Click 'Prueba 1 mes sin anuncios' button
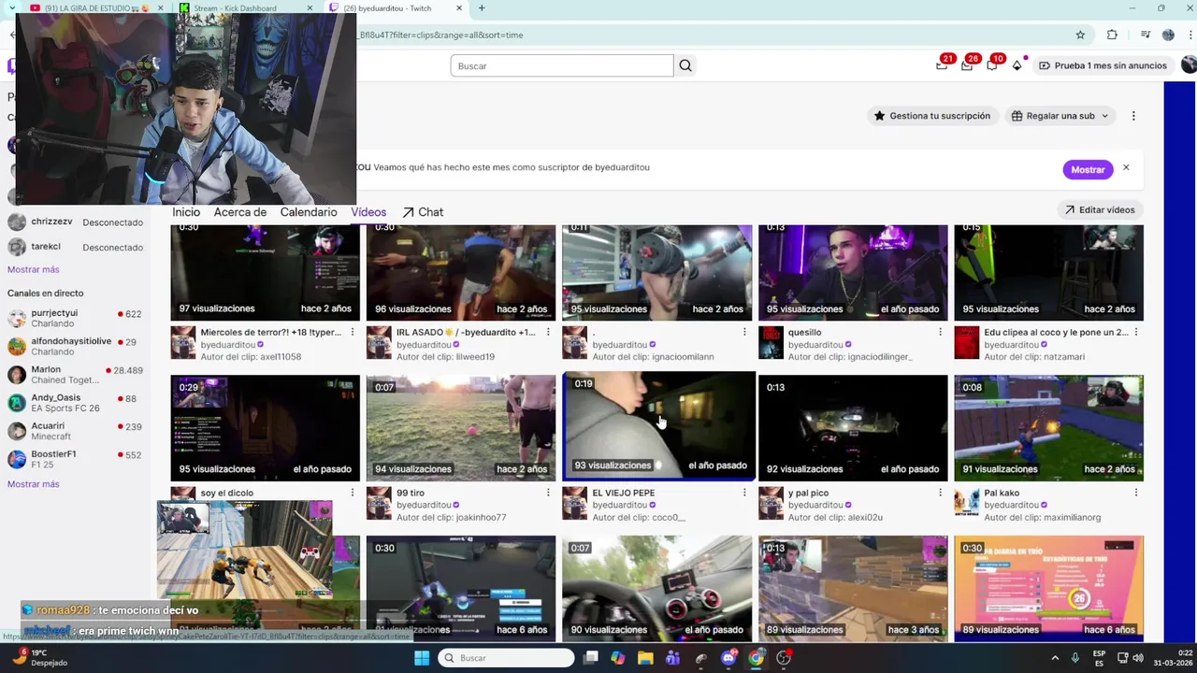The image size is (1197, 673). click(1103, 65)
